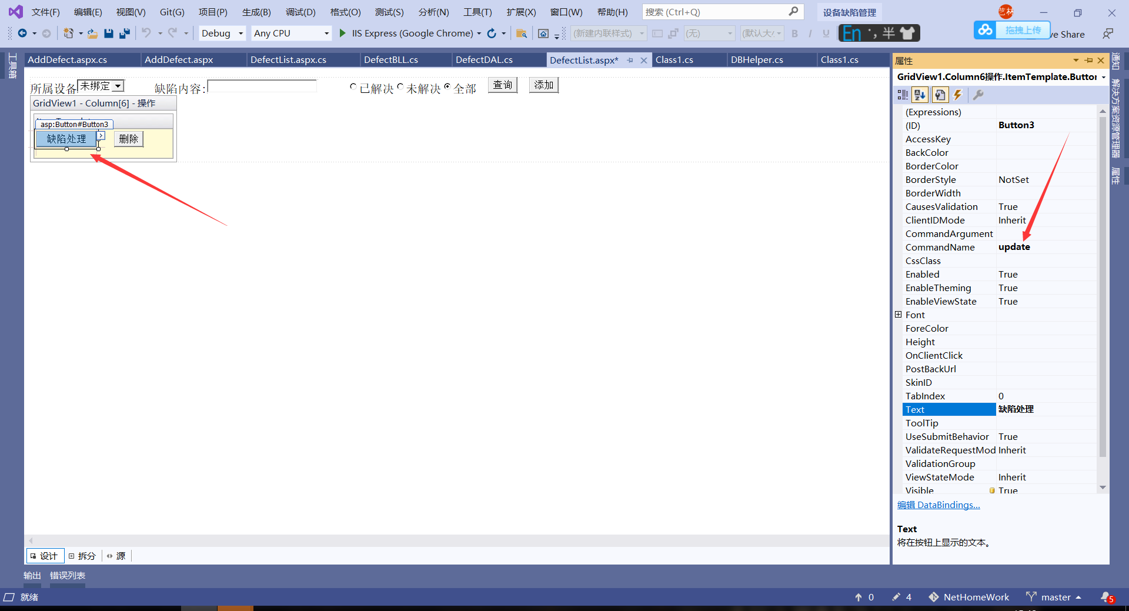This screenshot has width=1129, height=611.
Task: Sort properties alphabetically with the A-Z icon
Action: [920, 95]
